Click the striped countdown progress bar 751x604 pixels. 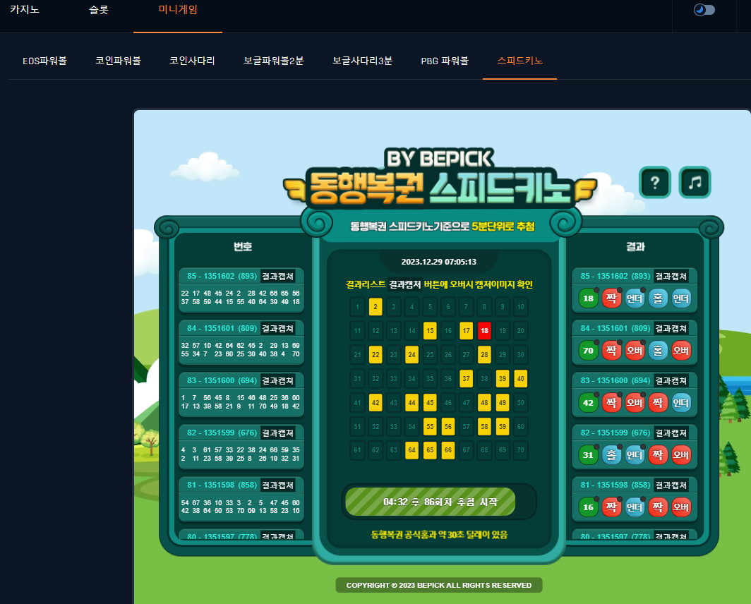[430, 502]
